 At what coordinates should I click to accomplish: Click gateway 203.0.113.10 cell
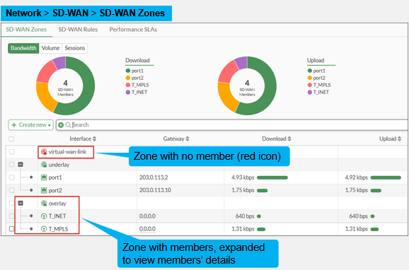[x=155, y=190]
